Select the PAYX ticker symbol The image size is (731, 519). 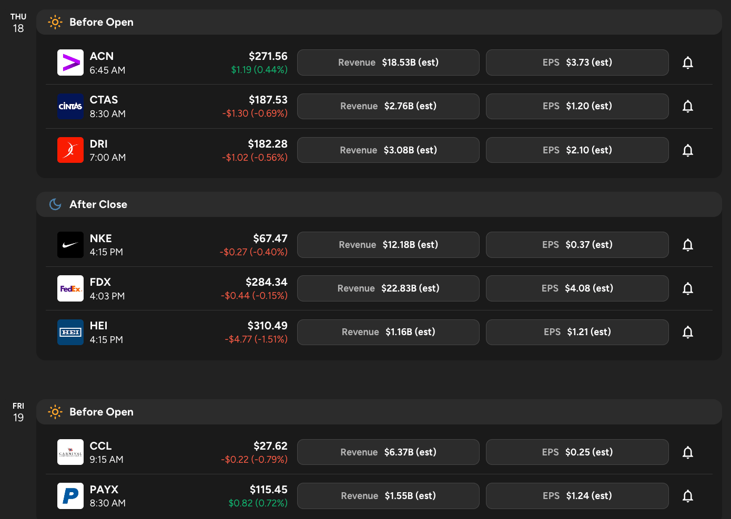[104, 490]
